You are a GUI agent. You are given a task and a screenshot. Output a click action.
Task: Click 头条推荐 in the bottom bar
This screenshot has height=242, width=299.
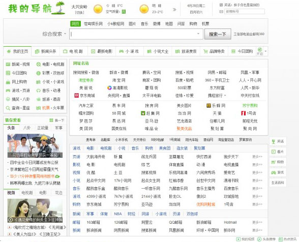pos(266,239)
